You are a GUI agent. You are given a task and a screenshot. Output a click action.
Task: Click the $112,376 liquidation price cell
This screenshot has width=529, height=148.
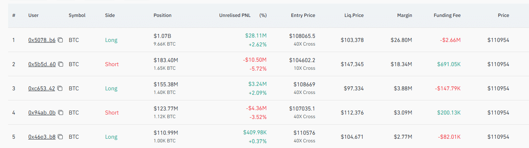[352, 113]
